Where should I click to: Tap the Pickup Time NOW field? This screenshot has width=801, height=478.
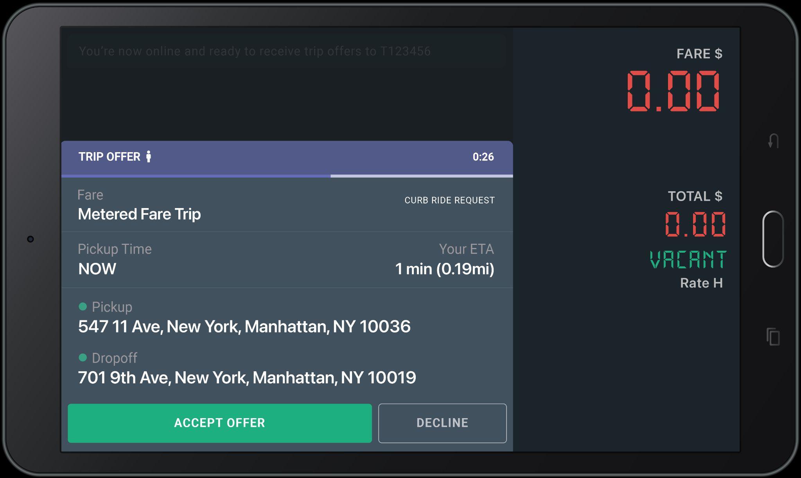coord(97,269)
